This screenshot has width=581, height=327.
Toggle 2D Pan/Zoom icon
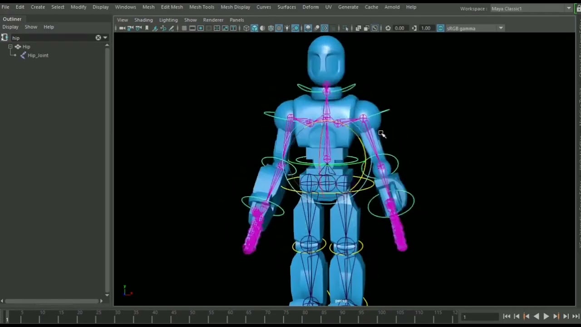tap(163, 28)
